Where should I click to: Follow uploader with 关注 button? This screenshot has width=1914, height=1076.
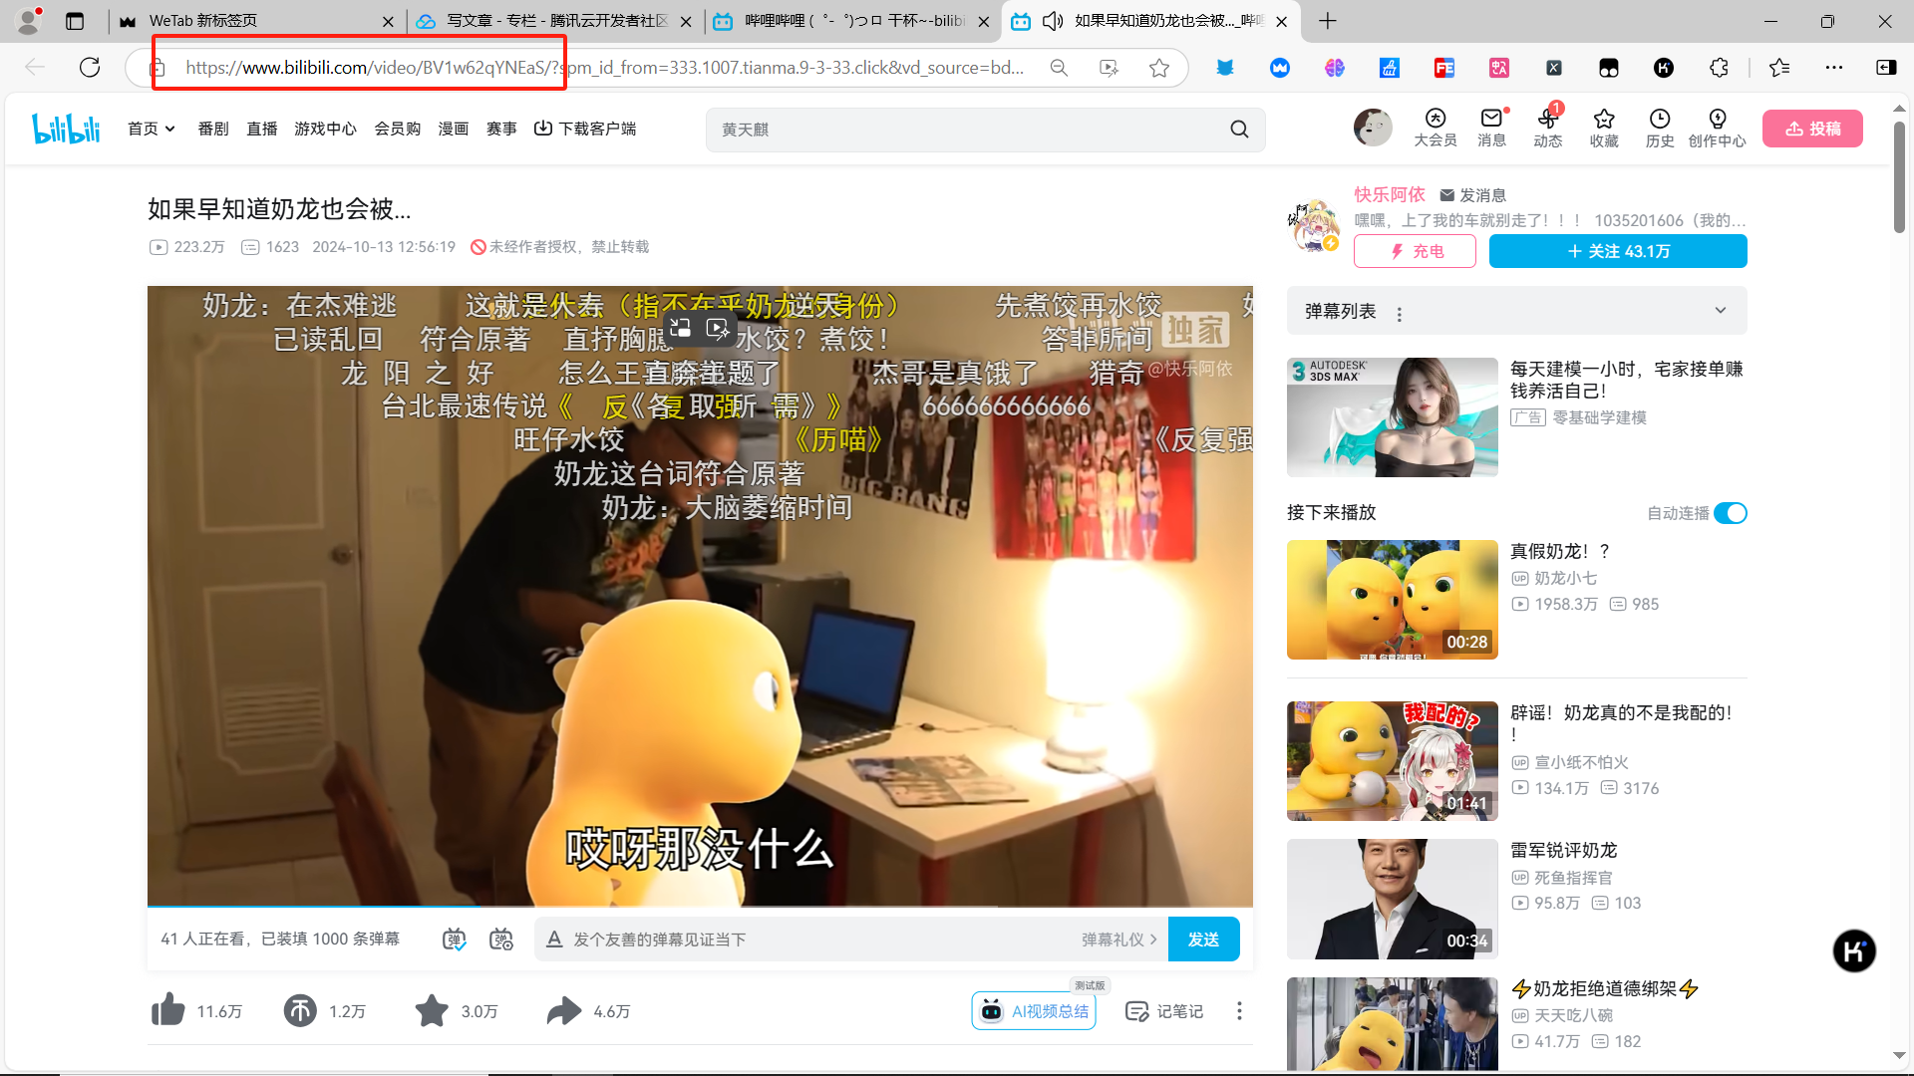[1617, 251]
